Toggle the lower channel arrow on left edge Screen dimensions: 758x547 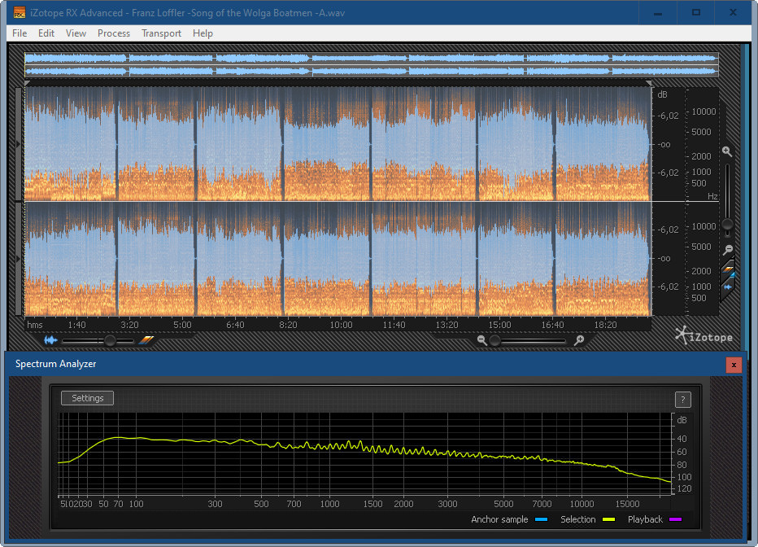tap(20, 259)
